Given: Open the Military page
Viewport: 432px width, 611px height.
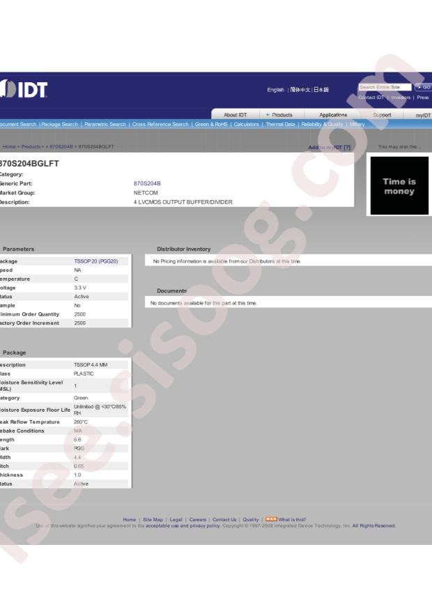Looking at the screenshot, I should click(x=357, y=124).
